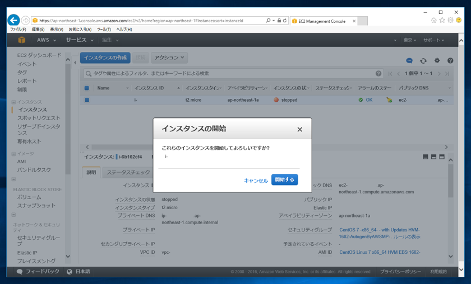Open the console feedback chat bubble icon
Viewport: 471px width, 284px height.
click(x=409, y=60)
